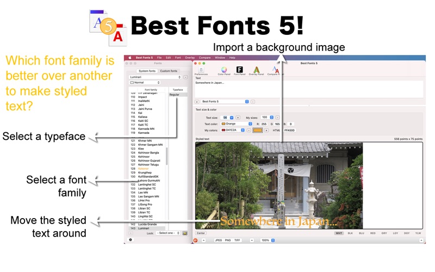Select Lucida Grande font family

[147, 224]
